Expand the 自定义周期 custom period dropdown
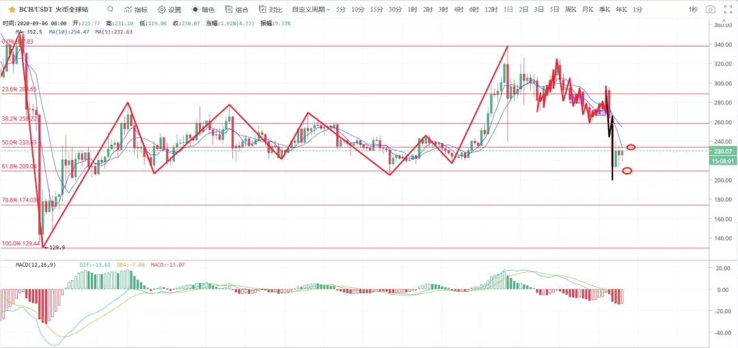 (x=311, y=10)
